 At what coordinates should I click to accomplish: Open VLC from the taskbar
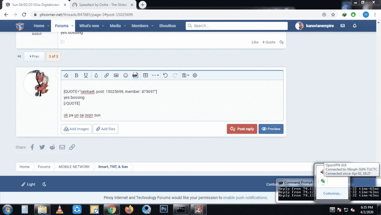pyautogui.click(x=59, y=209)
